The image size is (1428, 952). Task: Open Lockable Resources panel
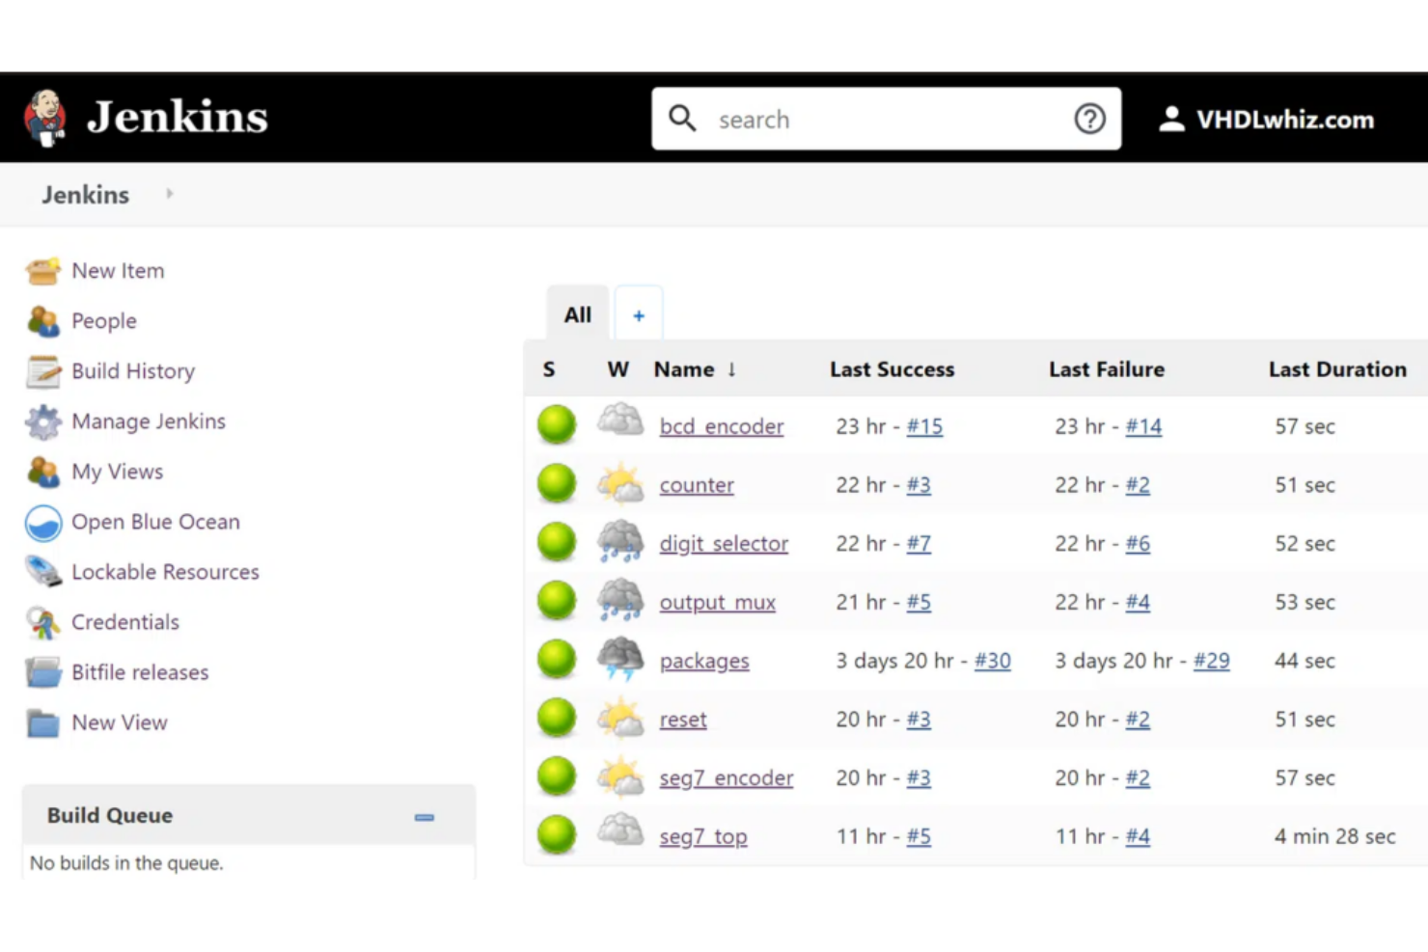click(x=165, y=572)
